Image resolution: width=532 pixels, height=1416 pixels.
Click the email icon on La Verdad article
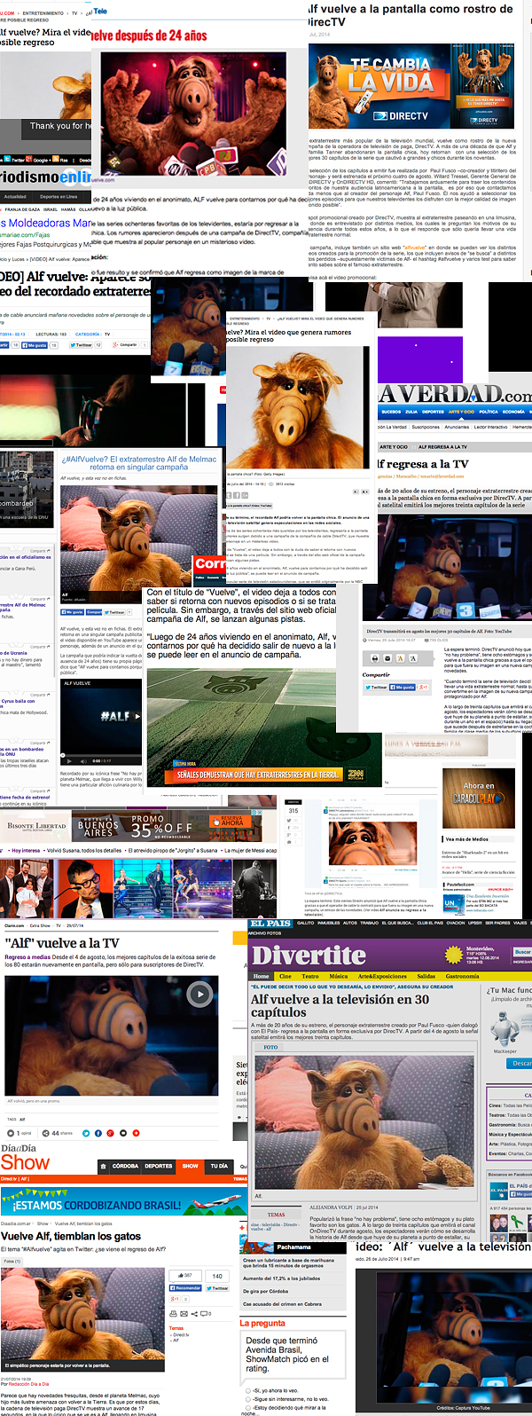(x=387, y=658)
